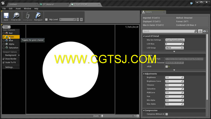Click the search magnifier icon in Details
The height and width of the screenshot is (119, 211).
[196, 31]
